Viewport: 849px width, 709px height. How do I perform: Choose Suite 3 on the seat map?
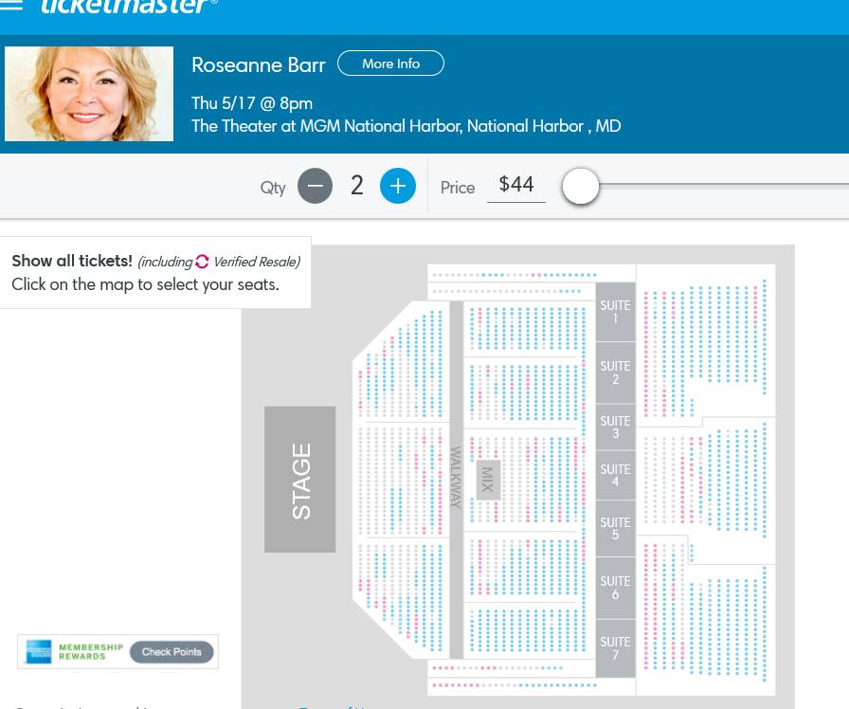click(x=615, y=427)
